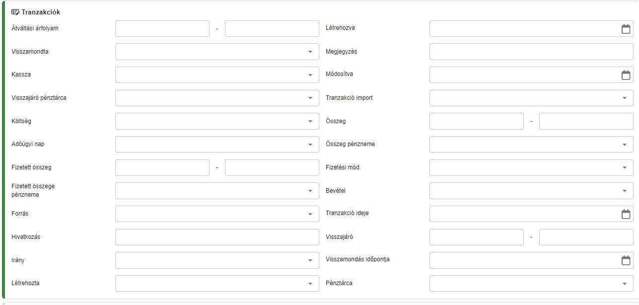Open the Bevétel dropdown
Viewport: 639px width, 305px height.
point(531,191)
